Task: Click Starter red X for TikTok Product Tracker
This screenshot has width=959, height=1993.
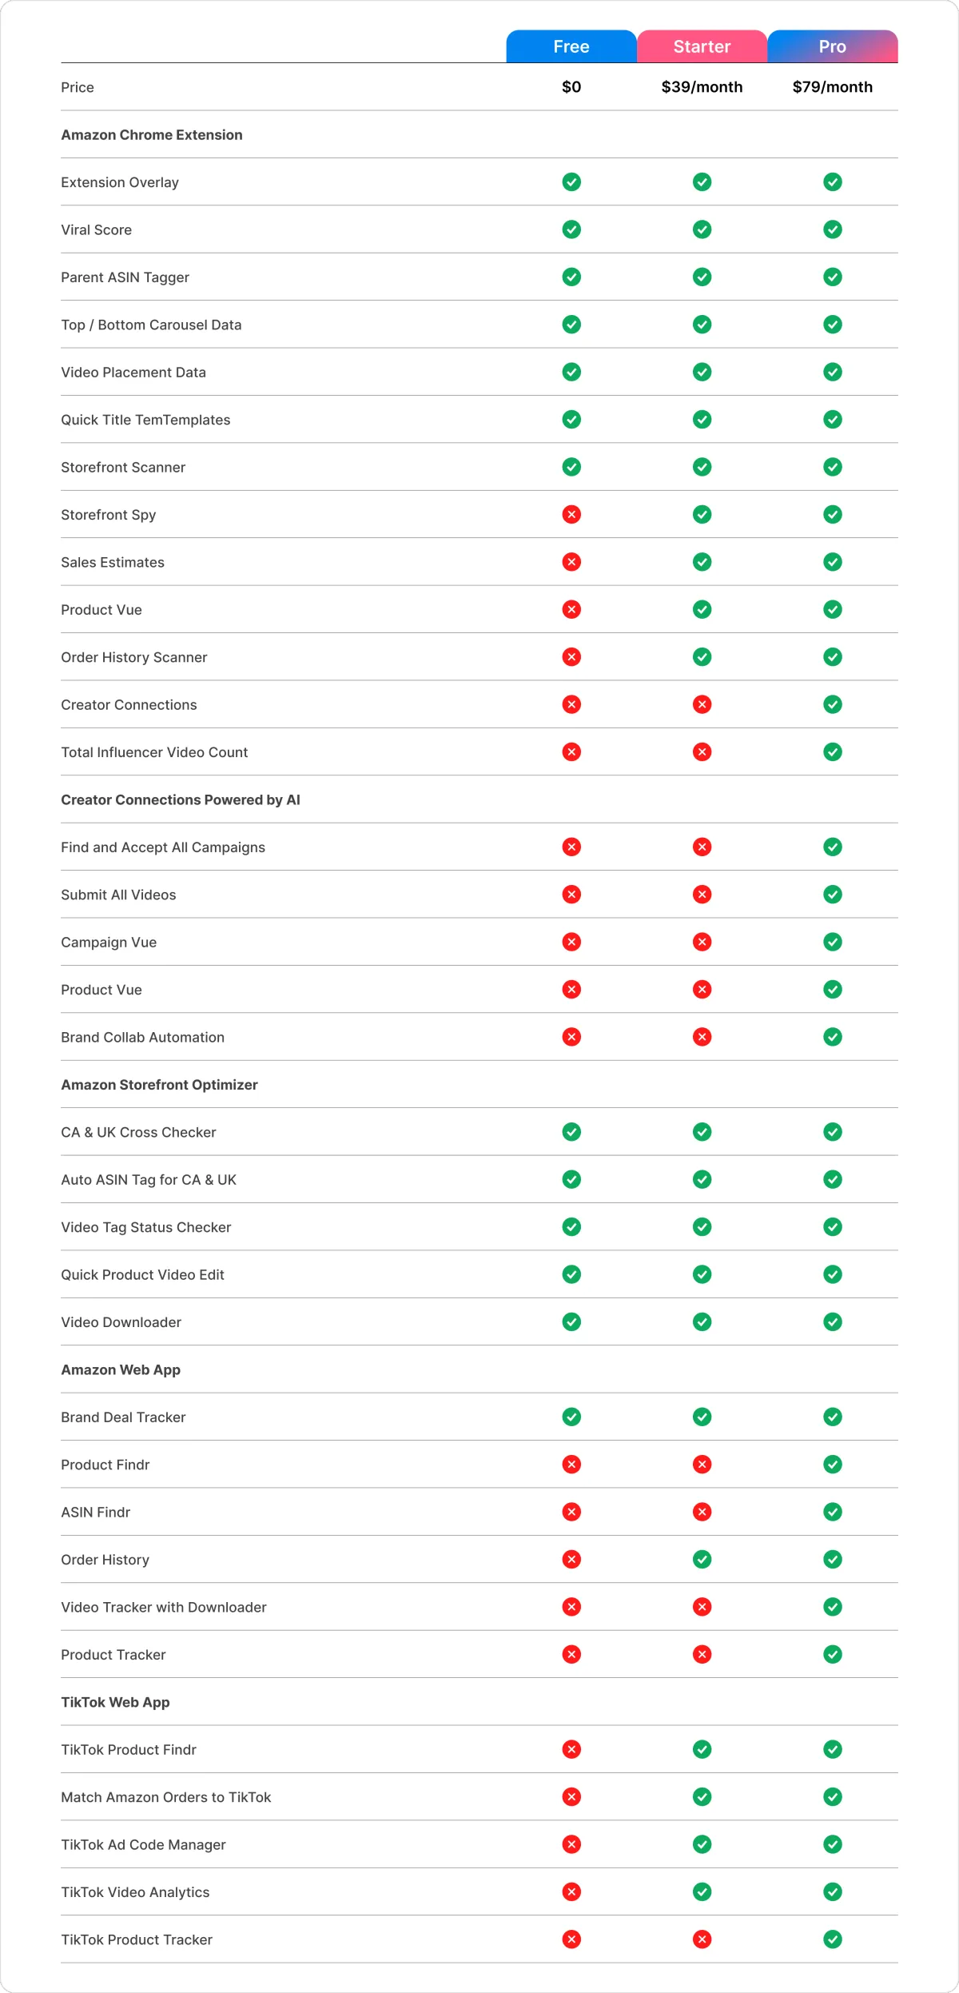Action: tap(702, 1939)
